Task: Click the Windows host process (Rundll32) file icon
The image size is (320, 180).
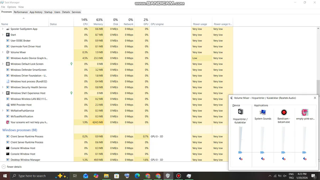Action: (x=8, y=81)
